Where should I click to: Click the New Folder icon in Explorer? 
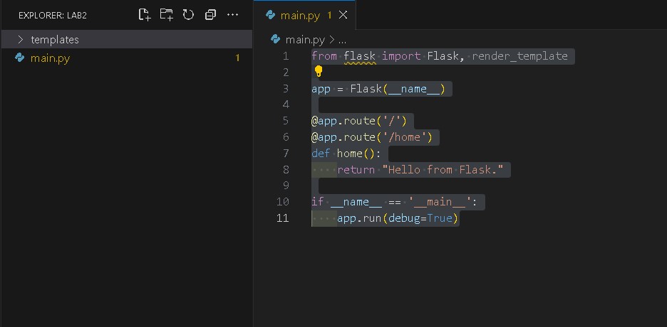166,14
